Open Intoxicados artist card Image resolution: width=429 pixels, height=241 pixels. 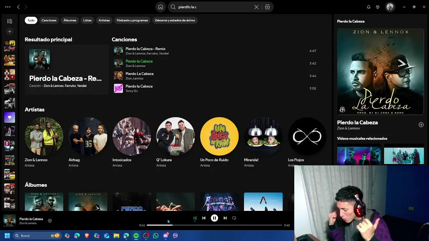tap(132, 142)
